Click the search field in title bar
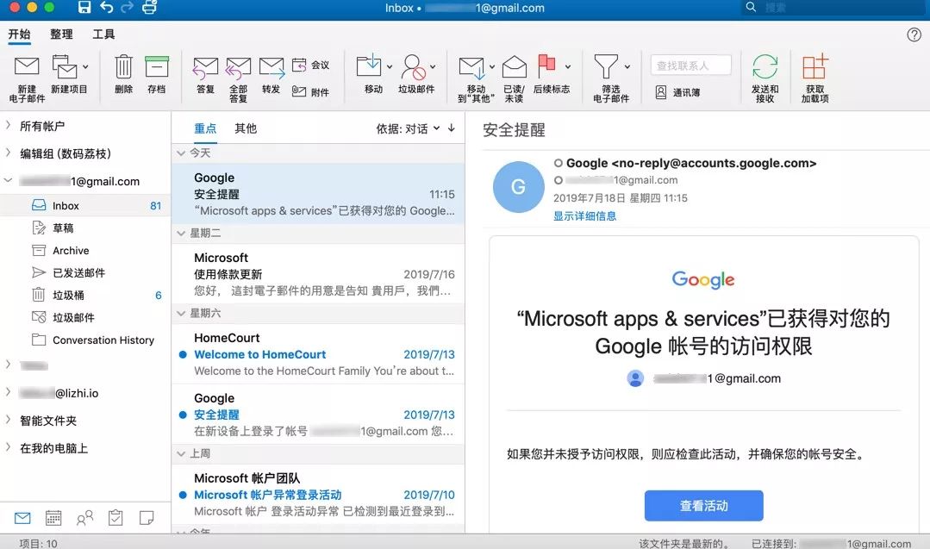The height and width of the screenshot is (549, 930). pyautogui.click(x=833, y=7)
